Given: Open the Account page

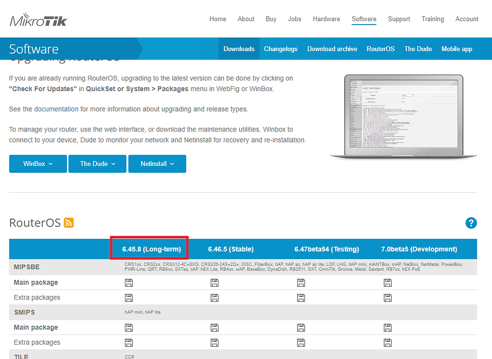Looking at the screenshot, I should 467,19.
